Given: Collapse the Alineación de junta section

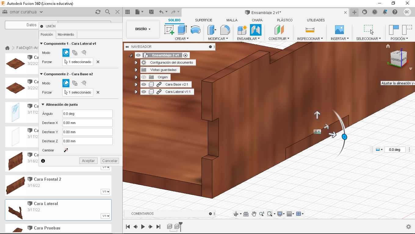Looking at the screenshot, I should (43, 105).
